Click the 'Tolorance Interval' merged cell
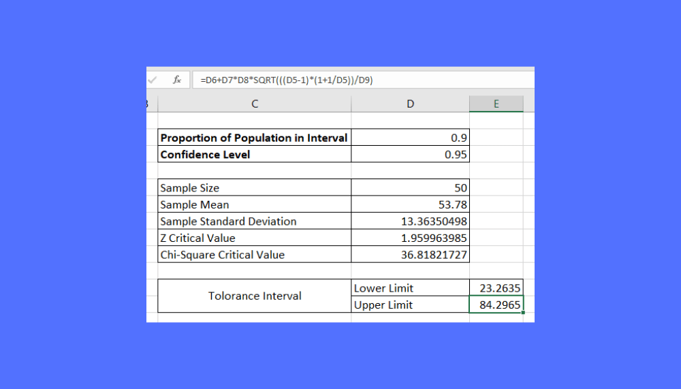681x389 pixels. [x=255, y=296]
